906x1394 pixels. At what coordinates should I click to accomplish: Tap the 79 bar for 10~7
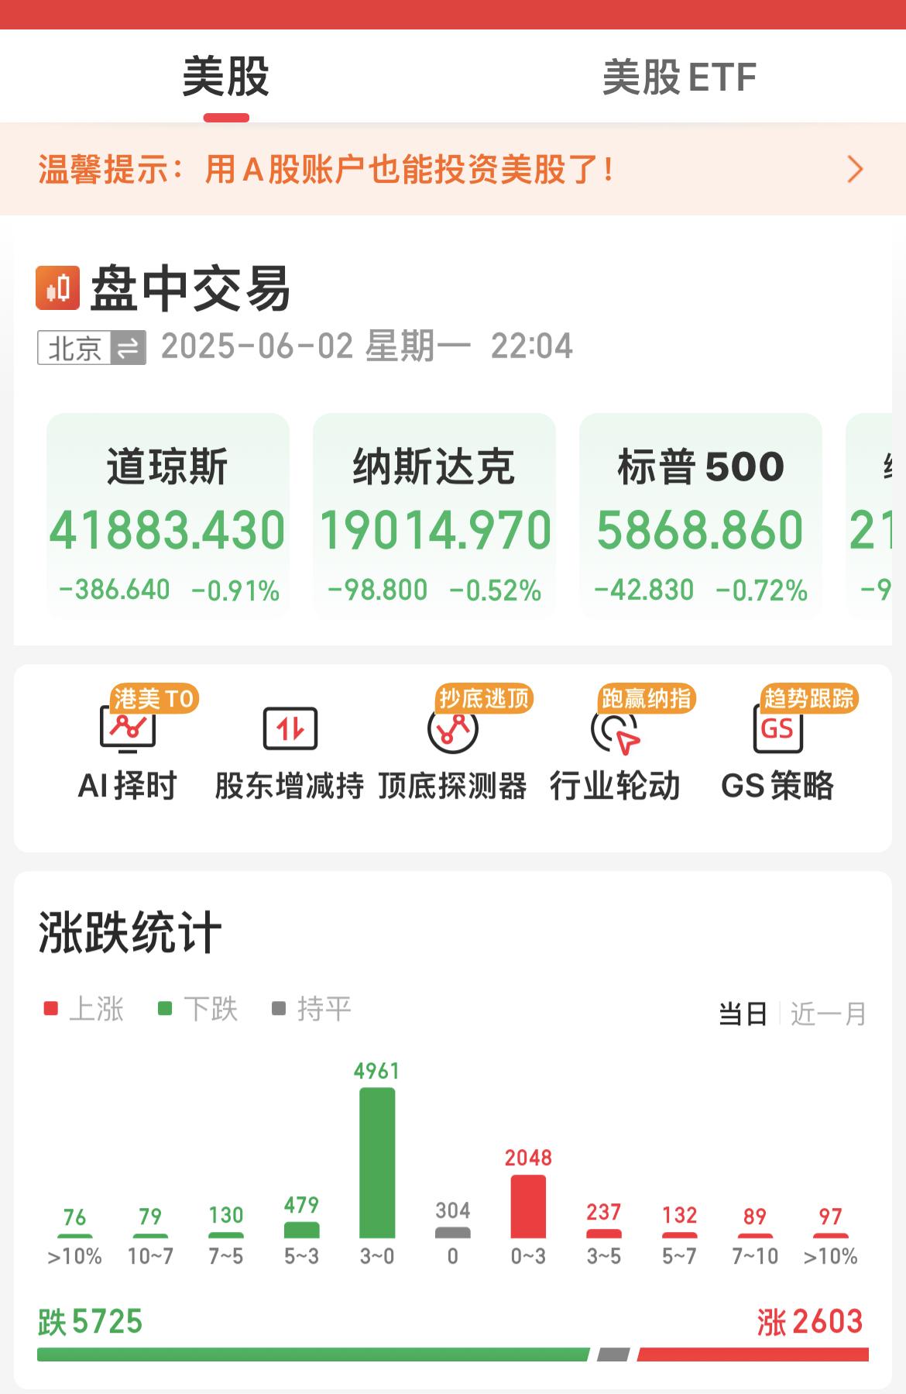(x=150, y=1236)
